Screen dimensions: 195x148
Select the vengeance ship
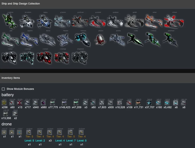click(80, 58)
